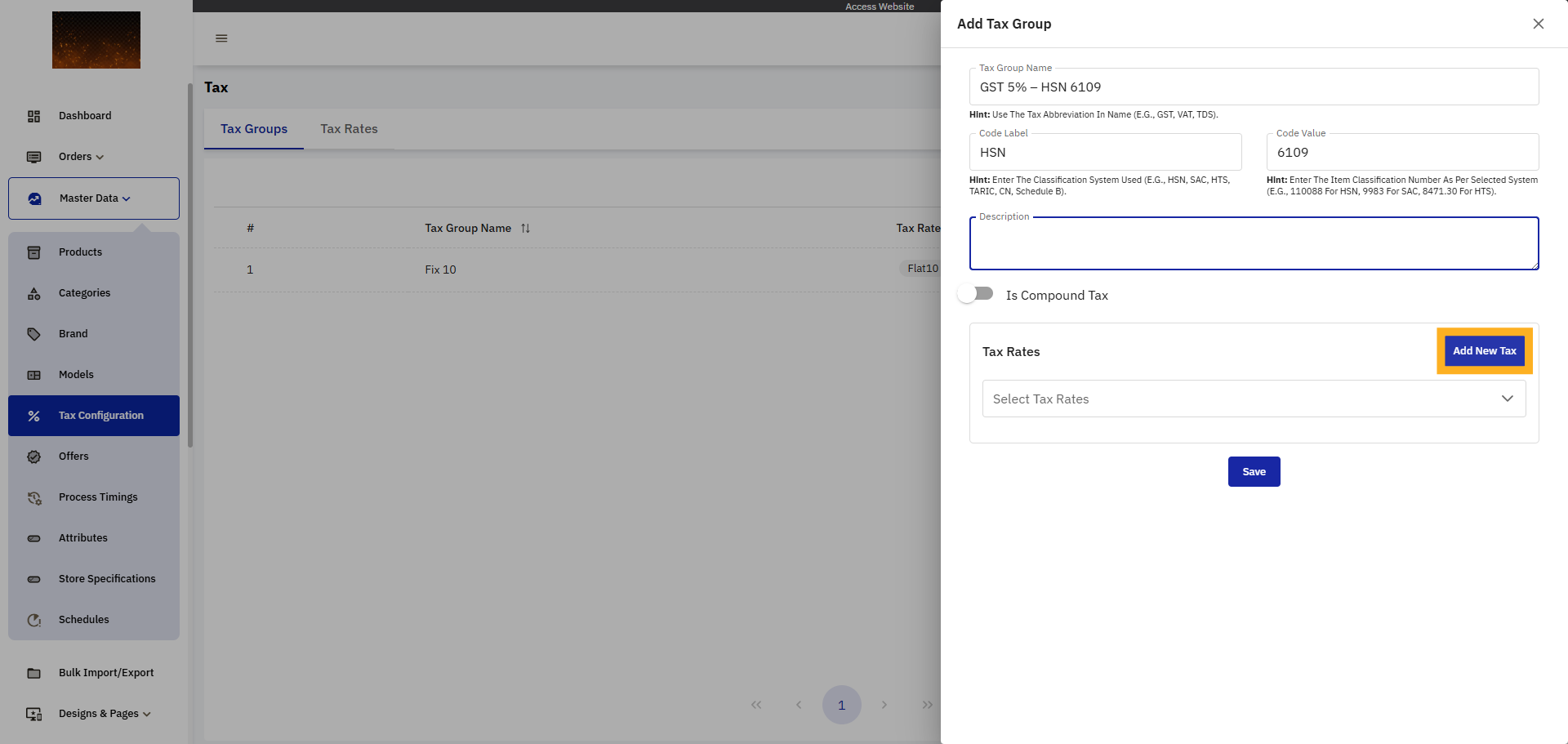
Task: Open the Select Tax Rates dropdown
Action: (1254, 399)
